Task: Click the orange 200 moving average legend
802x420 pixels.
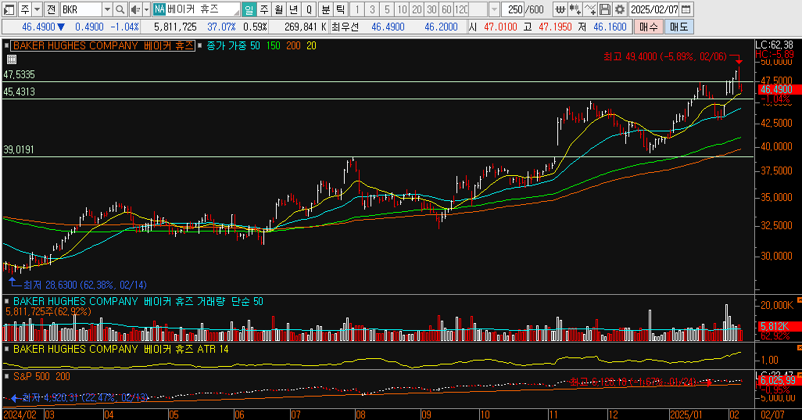Action: click(x=293, y=46)
